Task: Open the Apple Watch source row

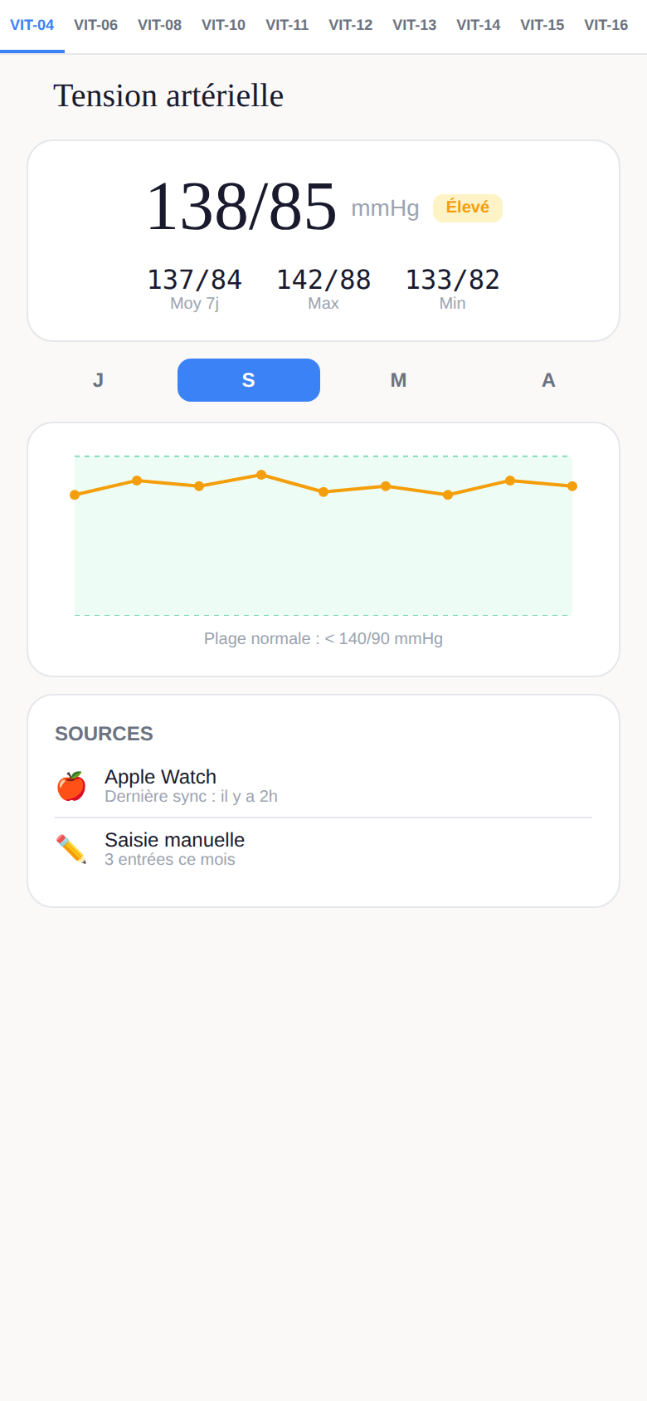Action: [x=323, y=786]
